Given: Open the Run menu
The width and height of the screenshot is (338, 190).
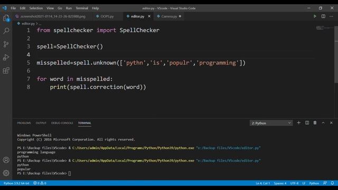Looking at the screenshot, I should [x=69, y=8].
